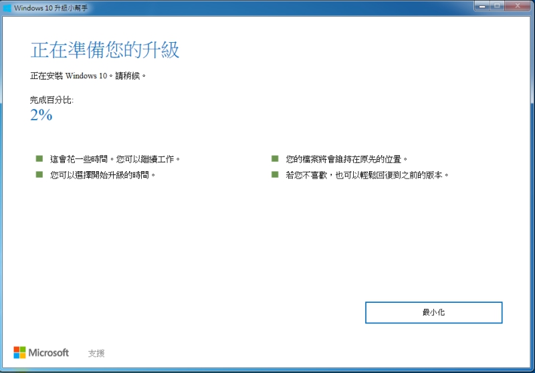
Task: Click the label 完成百分比:
Action: pos(51,100)
